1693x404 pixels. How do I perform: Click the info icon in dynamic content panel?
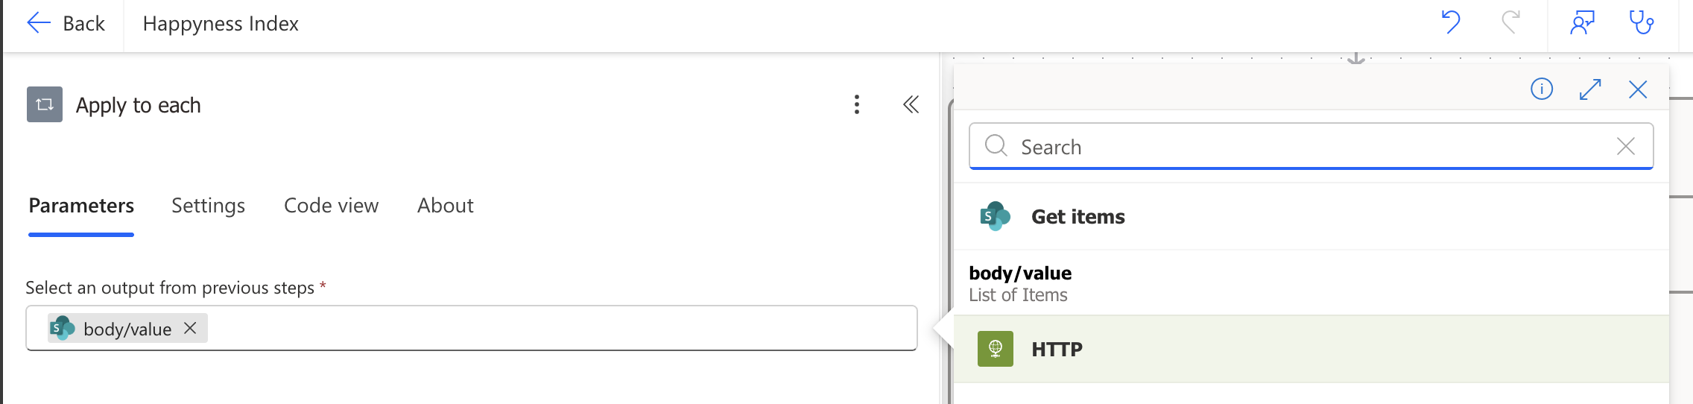click(1542, 89)
